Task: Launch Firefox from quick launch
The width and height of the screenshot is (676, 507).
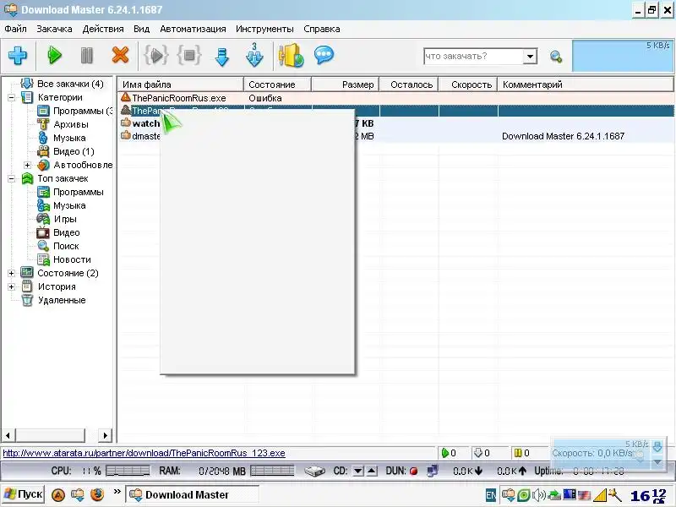Action: (97, 494)
